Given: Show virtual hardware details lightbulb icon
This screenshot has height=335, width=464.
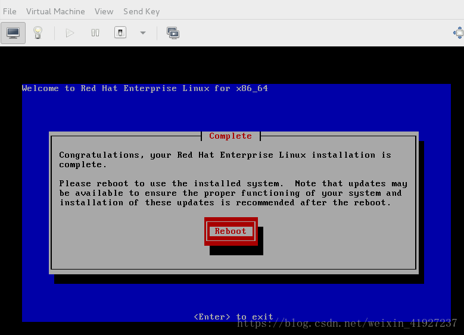Looking at the screenshot, I should pos(38,33).
